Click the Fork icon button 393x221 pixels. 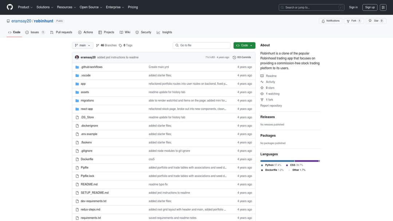[348, 21]
